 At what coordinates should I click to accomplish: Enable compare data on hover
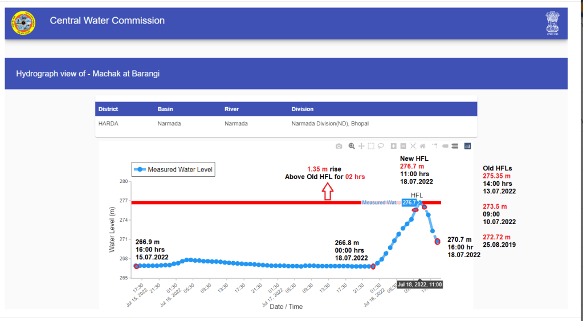[455, 146]
